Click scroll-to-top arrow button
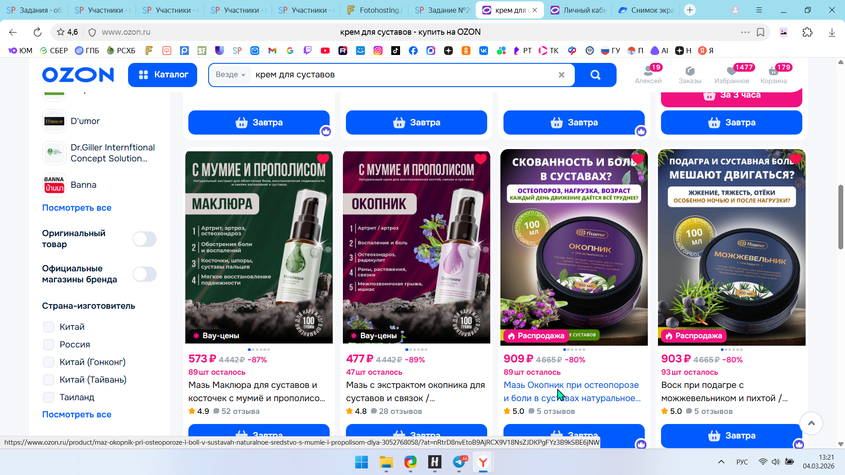845x475 pixels. (x=811, y=423)
